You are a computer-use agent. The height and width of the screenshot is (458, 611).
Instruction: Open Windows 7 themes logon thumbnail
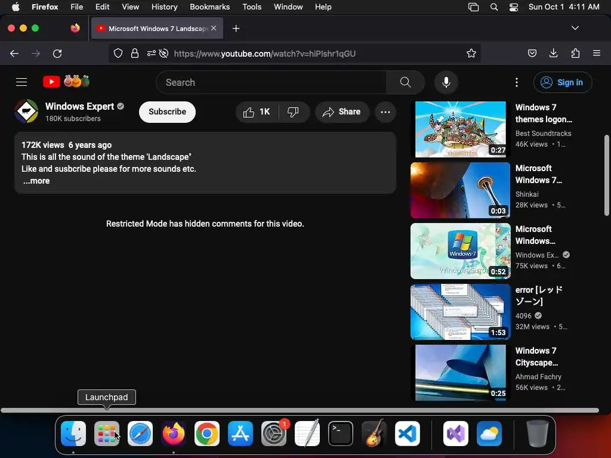460,129
